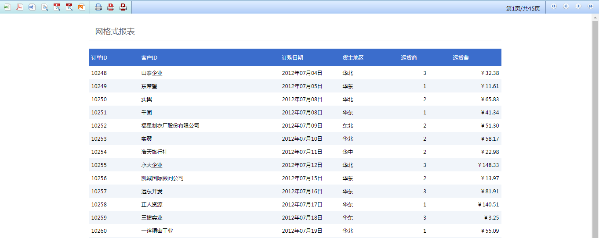Screen dimensions: 599x238
Task: Click freight ¥81.91
Action: [x=490, y=192]
